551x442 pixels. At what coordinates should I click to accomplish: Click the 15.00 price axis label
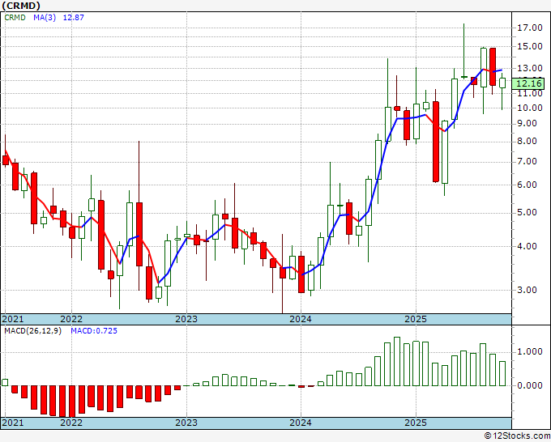click(x=530, y=46)
